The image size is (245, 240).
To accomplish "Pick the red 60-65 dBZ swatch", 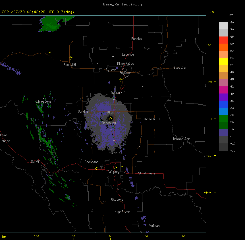I will [223, 40].
